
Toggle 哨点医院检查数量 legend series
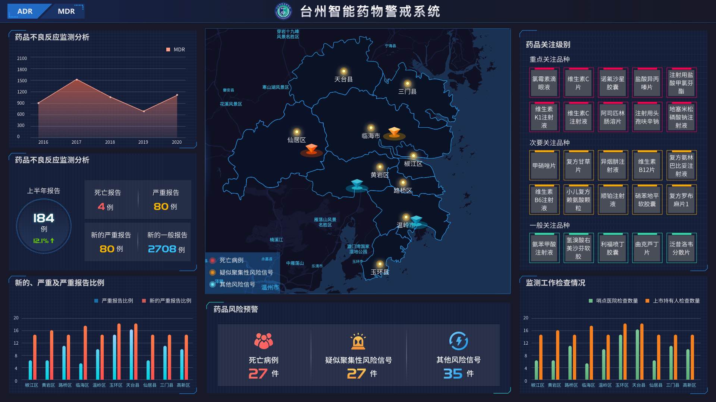coord(613,301)
